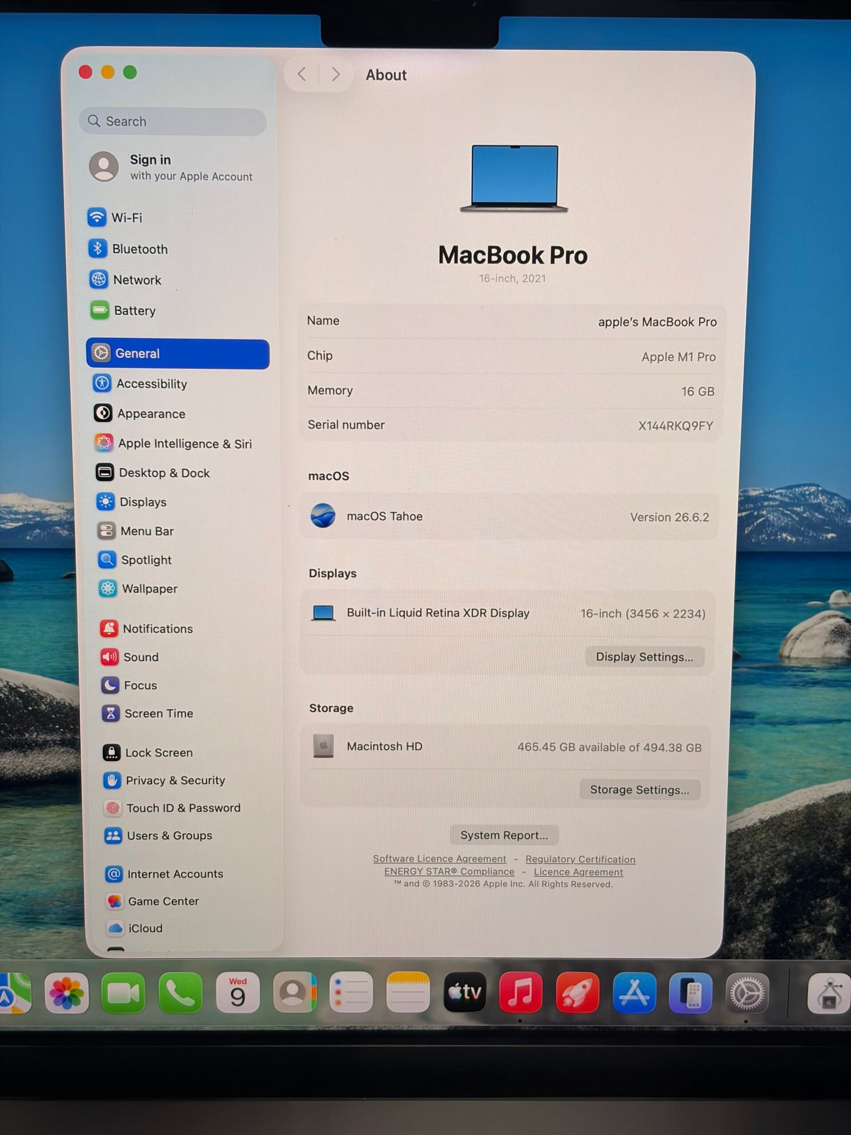The width and height of the screenshot is (851, 1135).
Task: Open Software Licence Agreement link
Action: point(440,859)
